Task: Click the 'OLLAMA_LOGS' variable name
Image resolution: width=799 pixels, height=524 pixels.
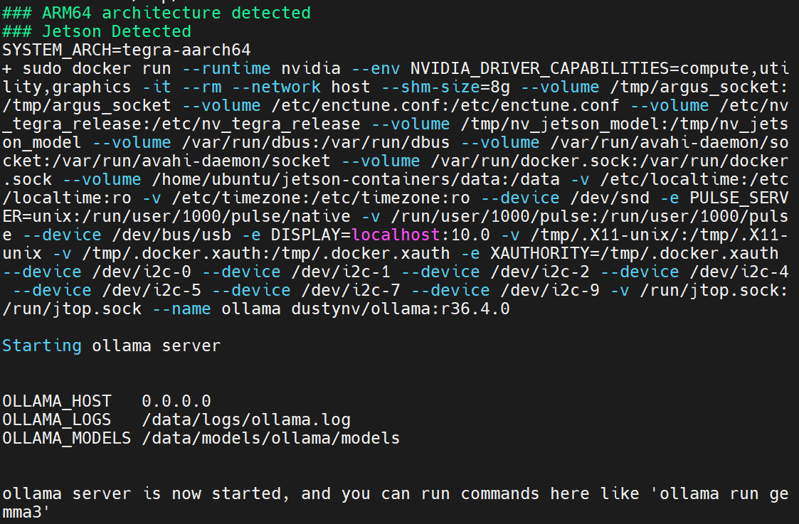Action: tap(56, 419)
